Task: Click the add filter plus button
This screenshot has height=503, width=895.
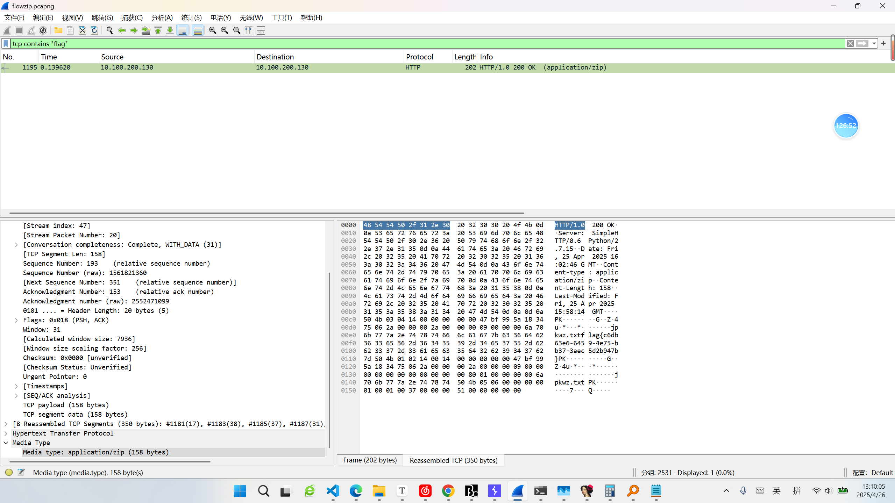Action: pos(883,43)
